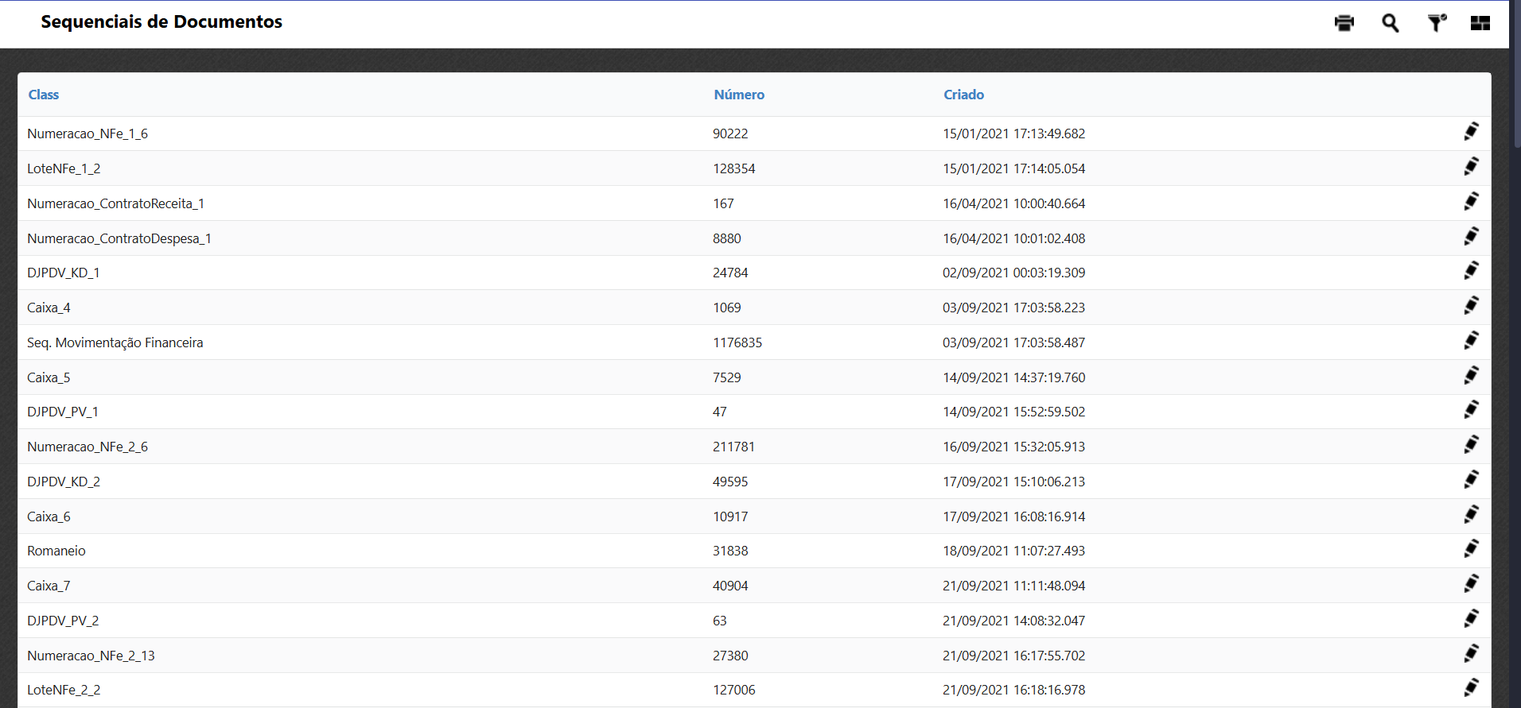The image size is (1521, 708).
Task: Sort by Número column header
Action: [x=738, y=95]
